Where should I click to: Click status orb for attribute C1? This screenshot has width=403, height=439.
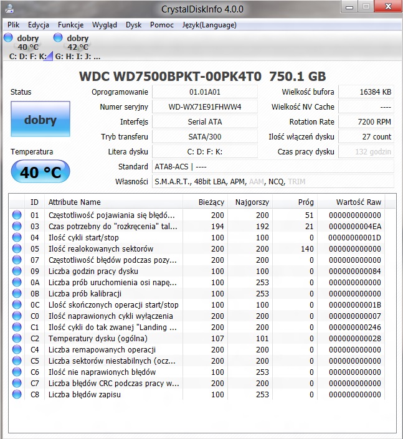(17, 327)
